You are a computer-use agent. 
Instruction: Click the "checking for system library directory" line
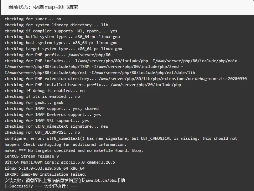(x=56, y=25)
